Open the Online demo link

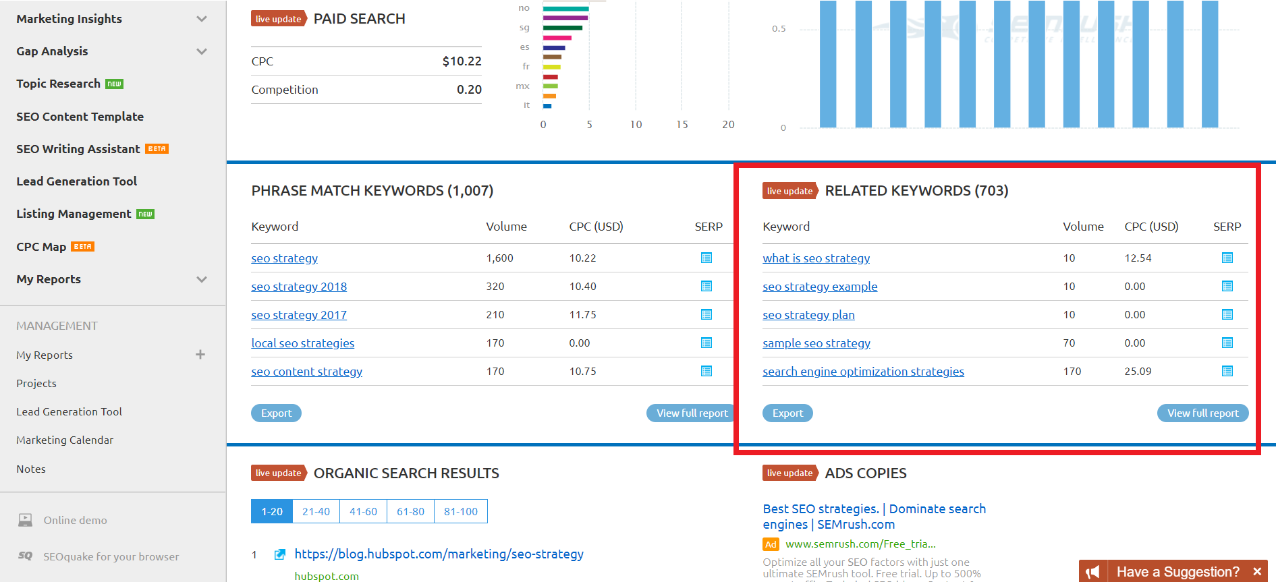click(75, 520)
